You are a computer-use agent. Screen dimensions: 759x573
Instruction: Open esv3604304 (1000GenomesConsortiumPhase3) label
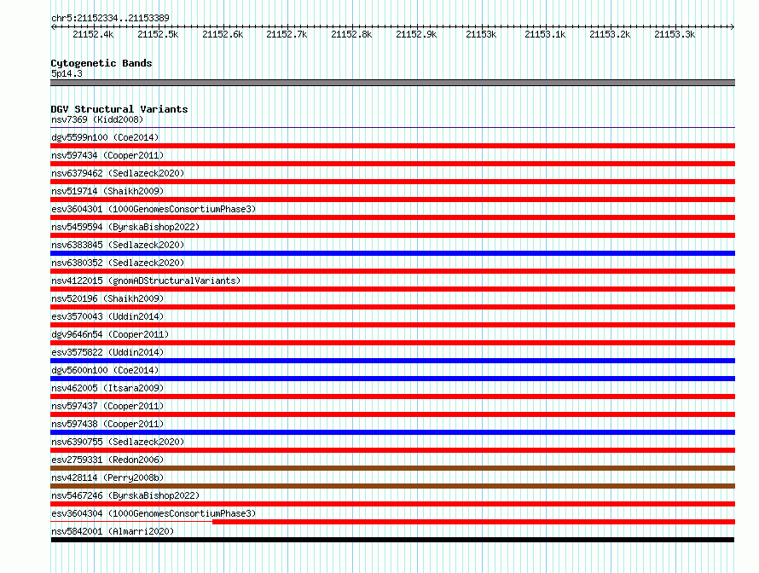[x=154, y=513]
